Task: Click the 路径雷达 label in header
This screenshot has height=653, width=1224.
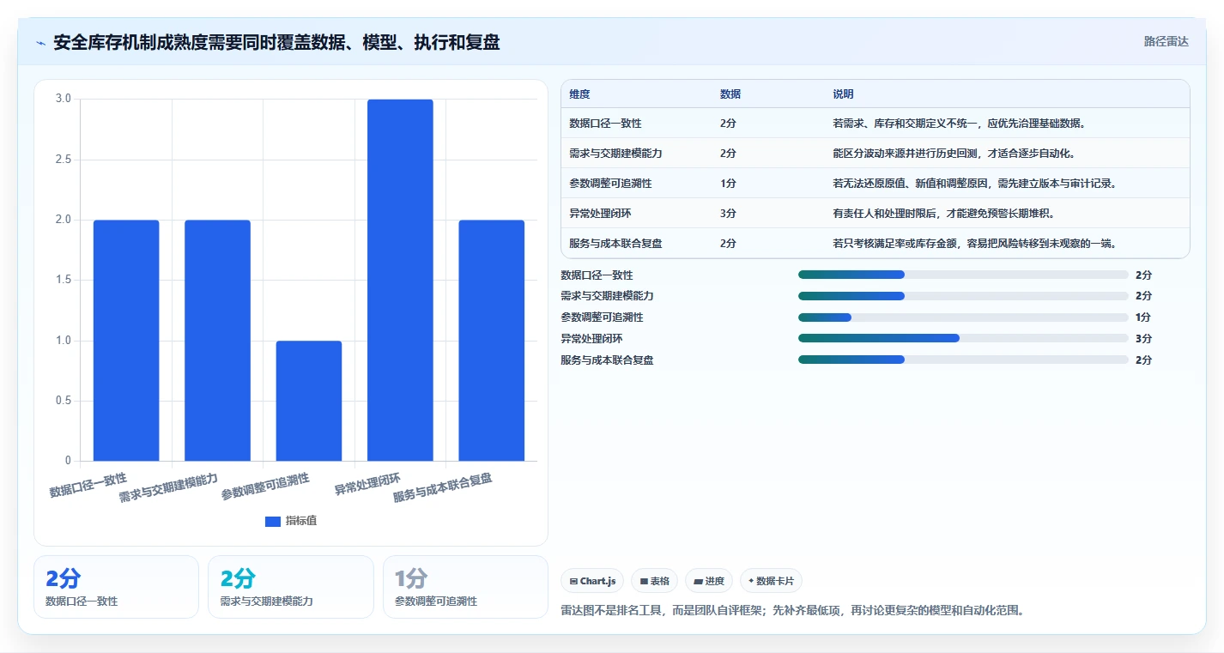Action: pos(1166,42)
